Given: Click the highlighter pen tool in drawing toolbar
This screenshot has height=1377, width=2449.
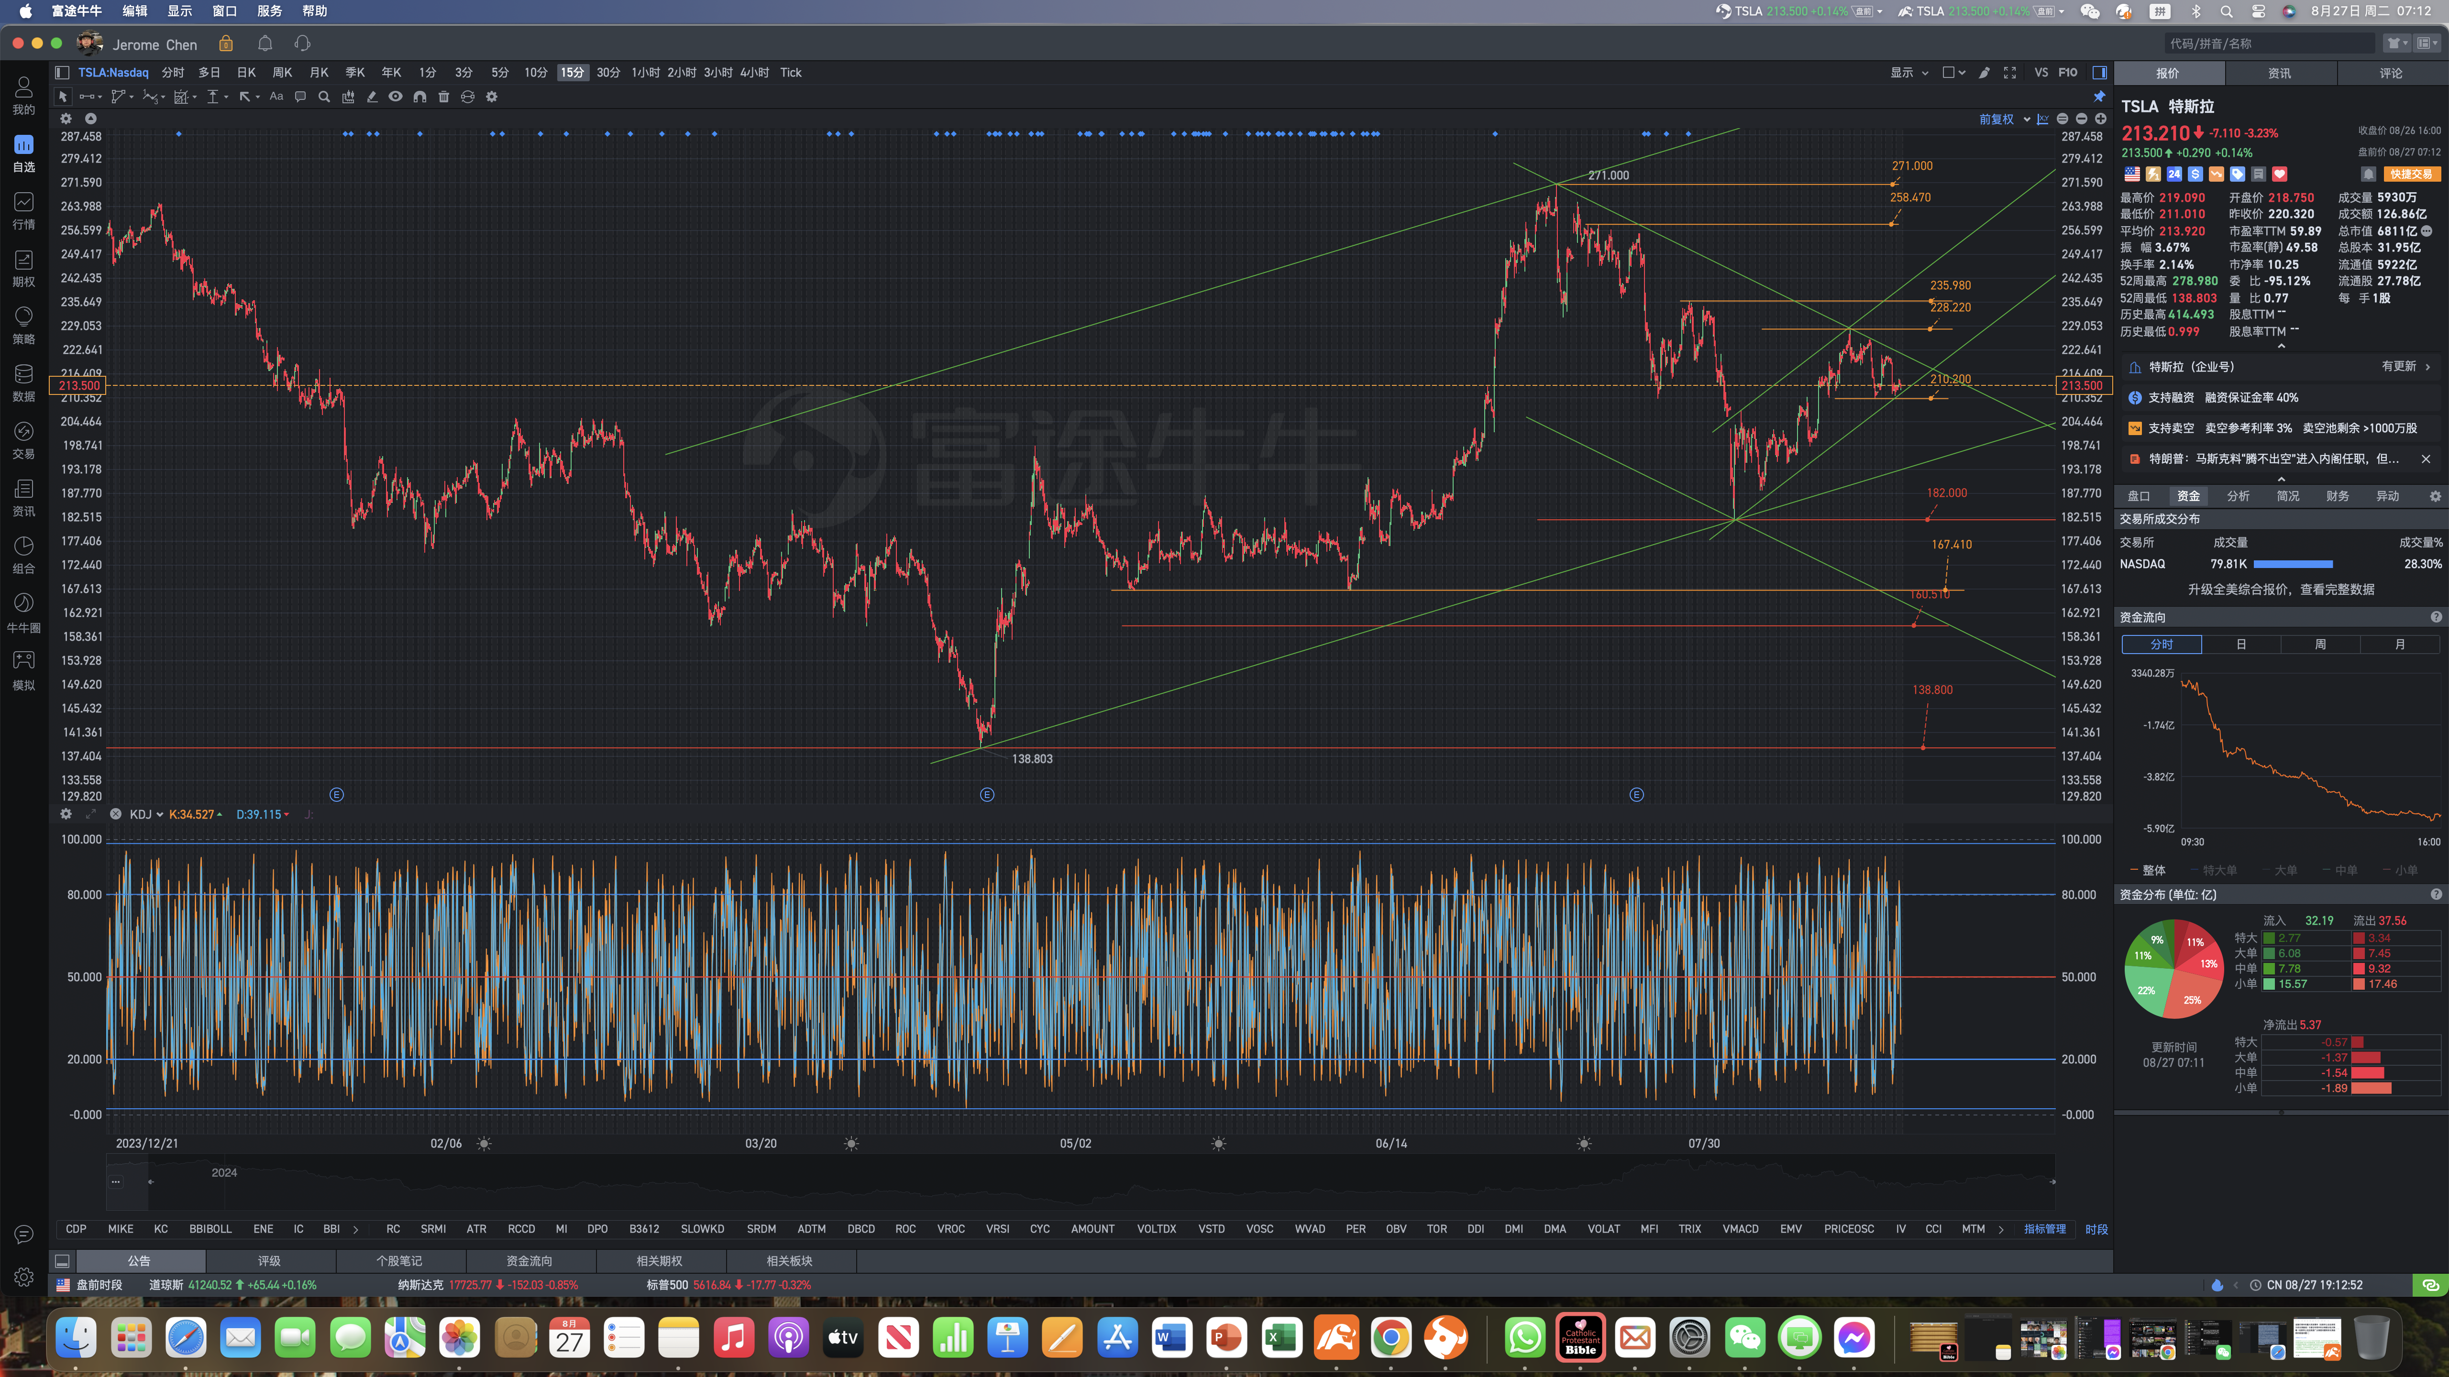Looking at the screenshot, I should [x=372, y=97].
